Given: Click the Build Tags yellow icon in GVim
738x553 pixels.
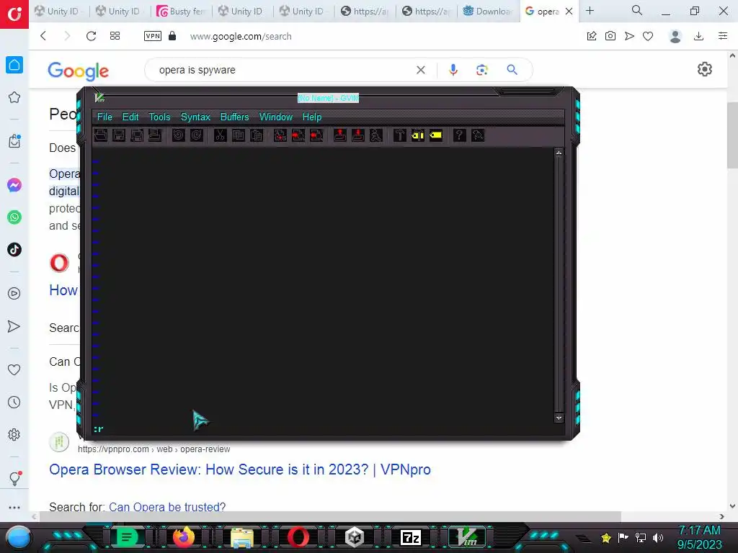Looking at the screenshot, I should pos(417,135).
